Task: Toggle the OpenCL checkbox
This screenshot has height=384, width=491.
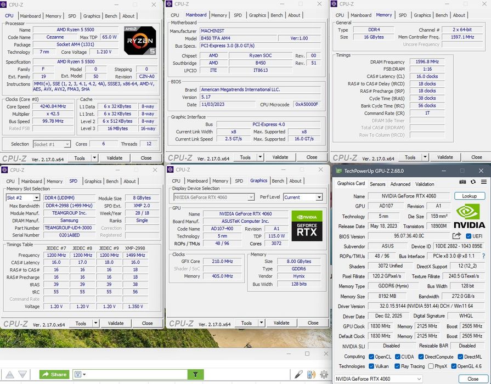Action: click(x=371, y=357)
